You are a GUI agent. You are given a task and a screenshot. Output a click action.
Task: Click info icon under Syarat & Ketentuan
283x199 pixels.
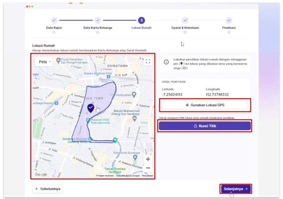point(185,32)
